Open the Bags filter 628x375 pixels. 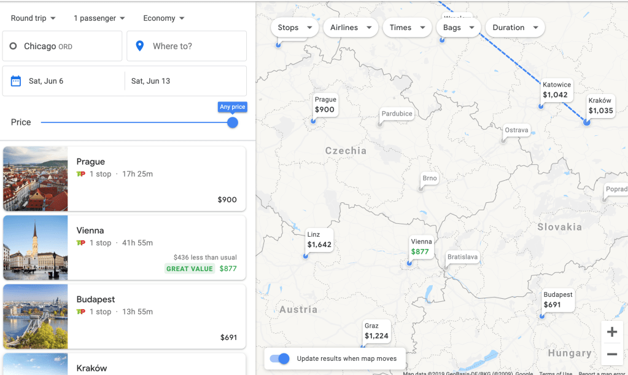pyautogui.click(x=458, y=28)
